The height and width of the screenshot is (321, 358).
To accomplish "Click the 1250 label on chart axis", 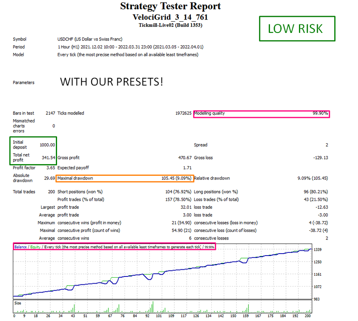I will tap(317, 262).
